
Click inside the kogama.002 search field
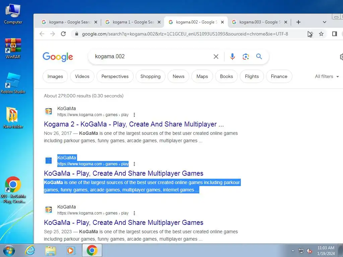click(x=151, y=57)
